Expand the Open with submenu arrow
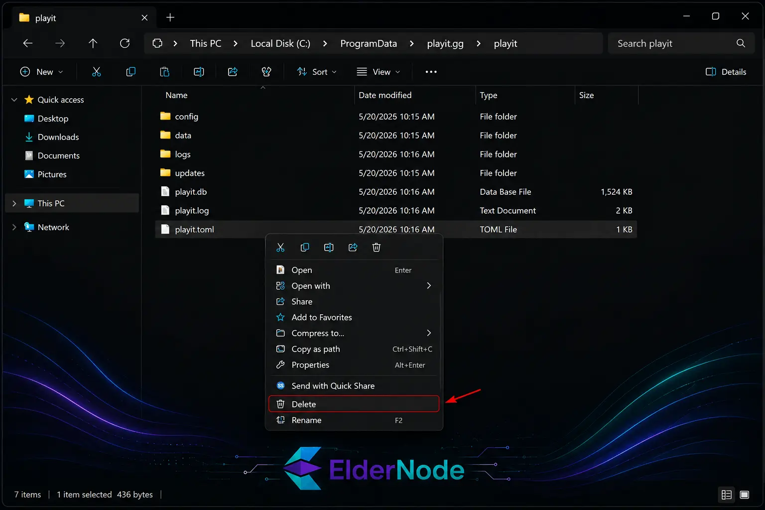765x510 pixels. coord(429,285)
